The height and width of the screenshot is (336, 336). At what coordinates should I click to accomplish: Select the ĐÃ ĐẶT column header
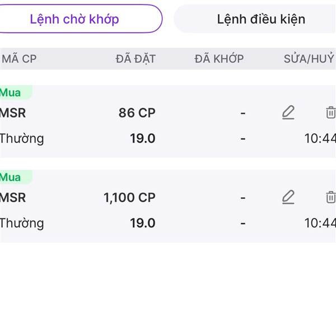(136, 59)
